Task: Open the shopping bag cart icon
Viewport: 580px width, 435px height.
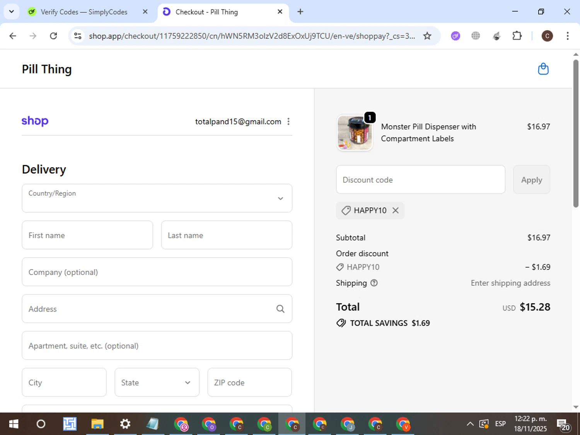Action: [x=543, y=69]
